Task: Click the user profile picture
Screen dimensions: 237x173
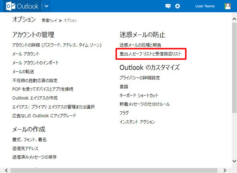Action: tap(228, 6)
